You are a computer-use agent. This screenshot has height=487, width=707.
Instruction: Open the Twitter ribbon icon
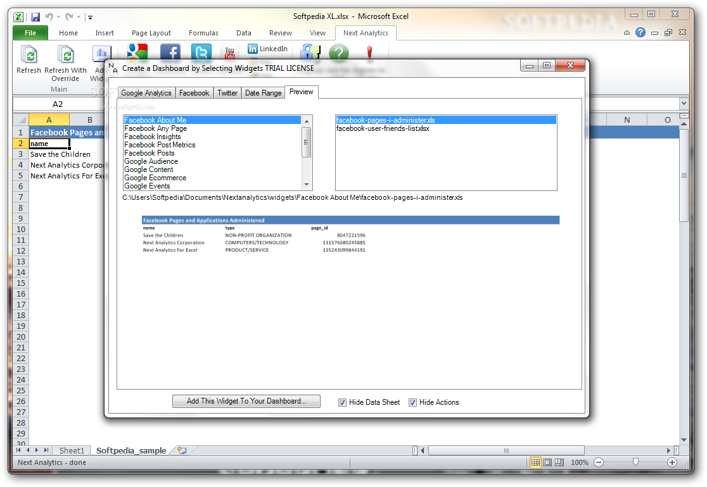pos(201,52)
